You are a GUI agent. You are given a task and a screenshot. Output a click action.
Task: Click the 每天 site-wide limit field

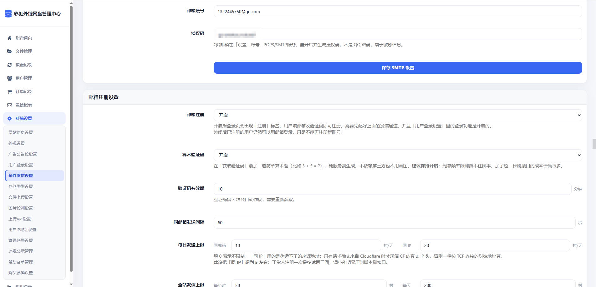click(498, 284)
